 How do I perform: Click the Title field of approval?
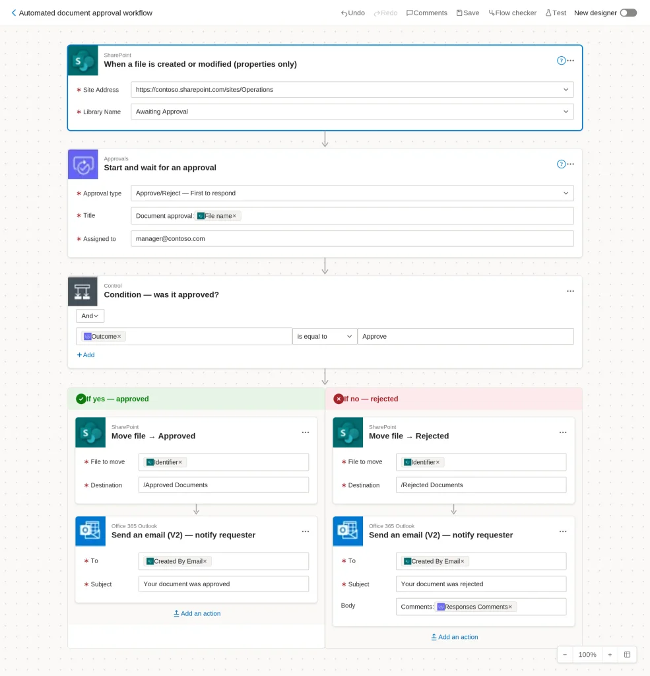(x=352, y=216)
